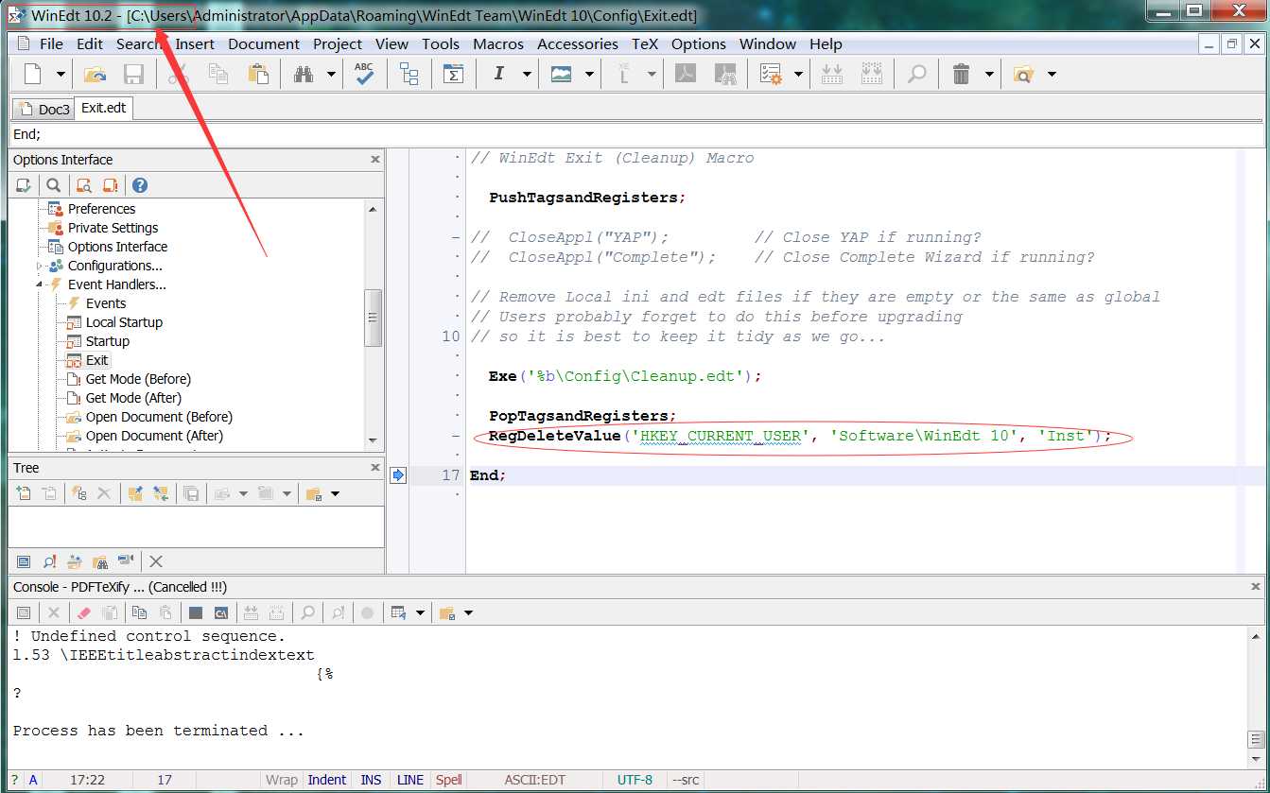Click the Italic font style icon
Image resolution: width=1270 pixels, height=793 pixels.
pos(498,74)
